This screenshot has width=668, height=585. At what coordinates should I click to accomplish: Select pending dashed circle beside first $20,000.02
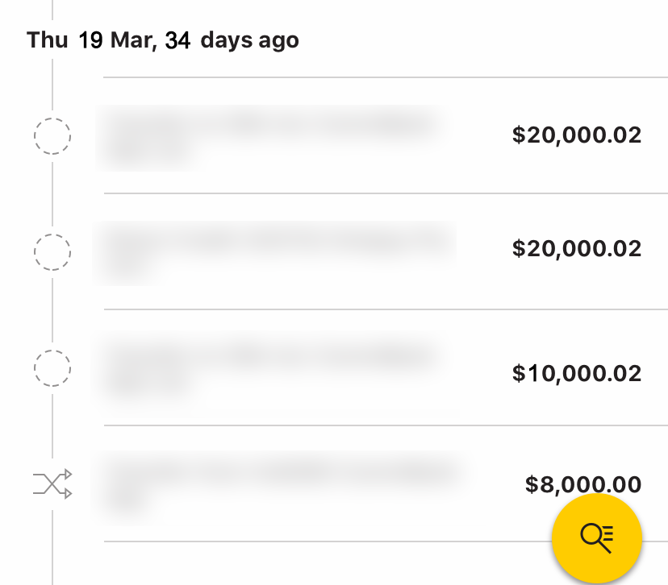[x=52, y=136]
